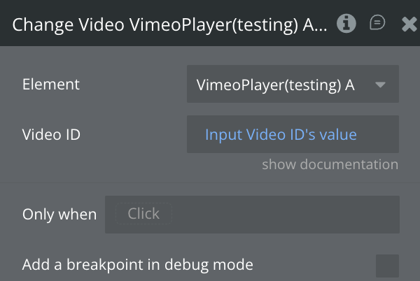Click the info icon in the header
Viewport: 420px width, 281px height.
tap(346, 24)
